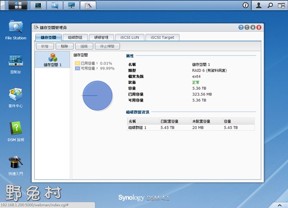Viewport: 288px width, 208px height.
Task: Switch to the 儲存空間 tab
Action: tap(48, 37)
